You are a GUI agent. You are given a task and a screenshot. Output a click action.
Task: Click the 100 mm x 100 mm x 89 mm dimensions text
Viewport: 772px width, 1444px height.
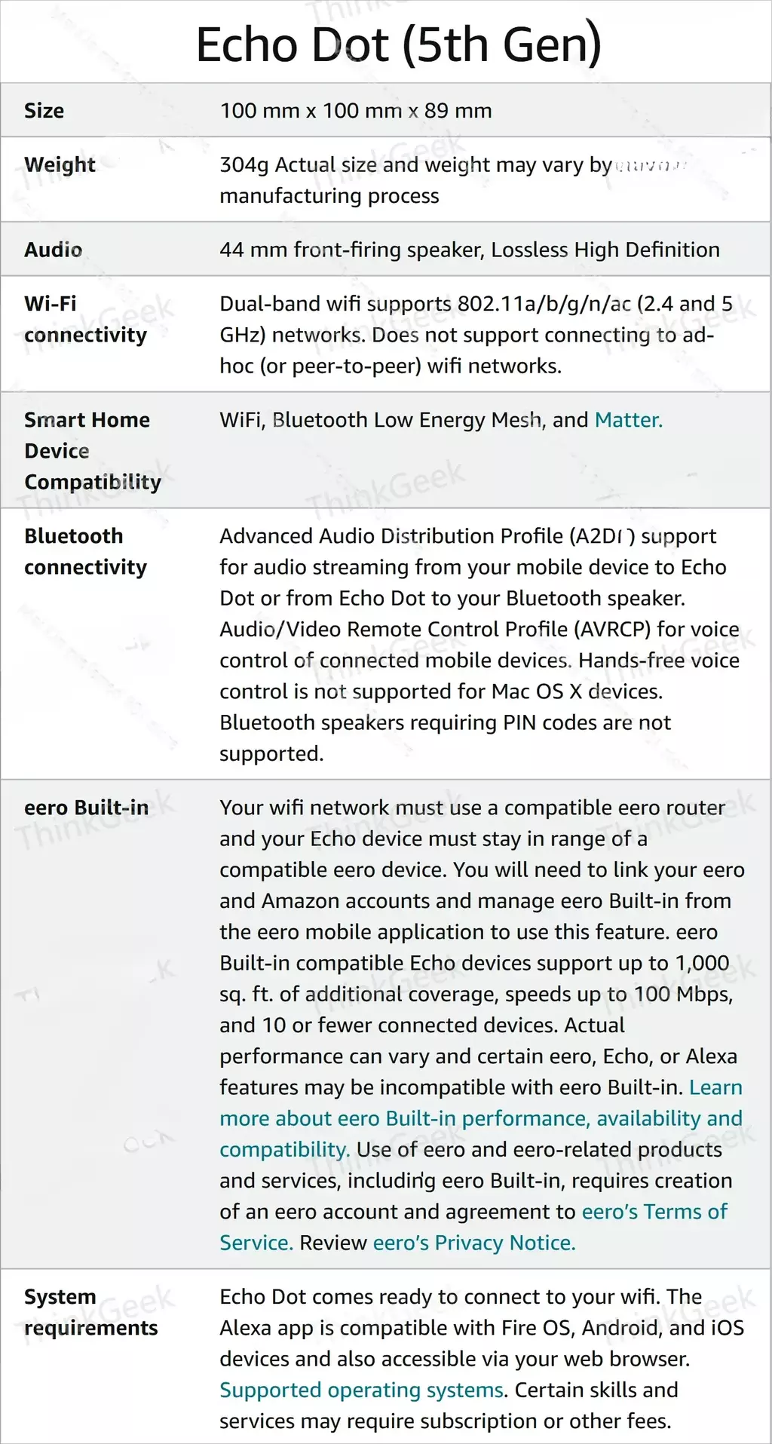(356, 111)
